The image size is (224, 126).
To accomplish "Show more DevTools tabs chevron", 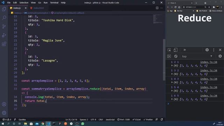I will (x=184, y=50).
